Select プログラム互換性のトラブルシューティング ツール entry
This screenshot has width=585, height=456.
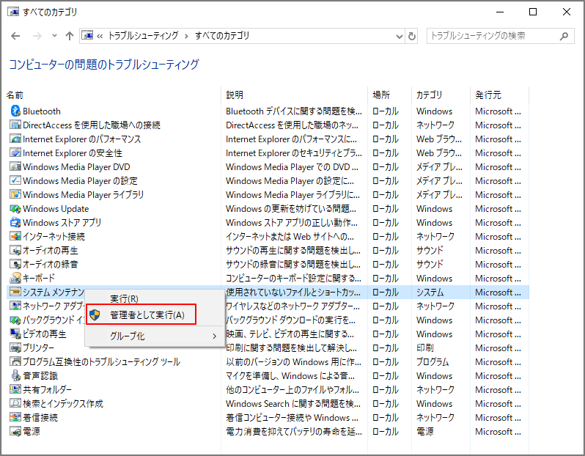coord(101,362)
